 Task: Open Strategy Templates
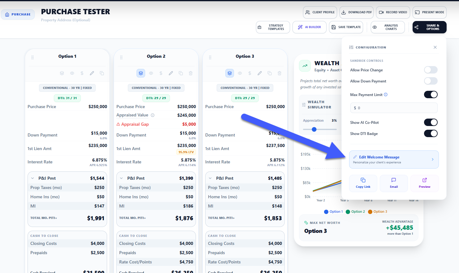[x=273, y=27]
